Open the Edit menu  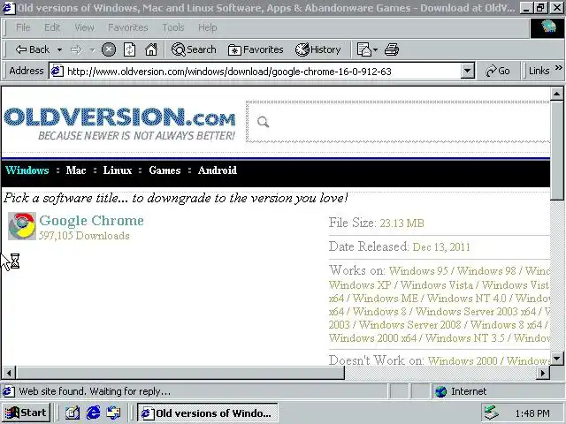(52, 27)
